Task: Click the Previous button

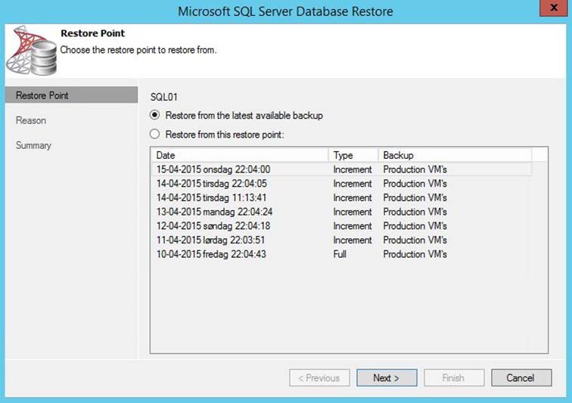Action: coord(319,377)
